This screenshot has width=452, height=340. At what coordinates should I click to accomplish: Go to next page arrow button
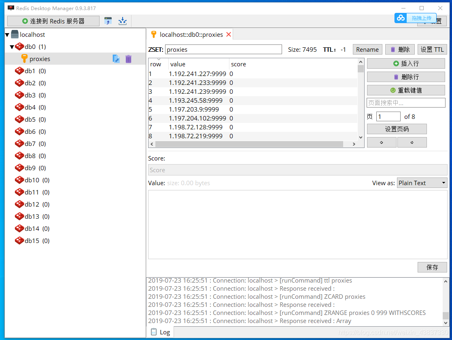pyautogui.click(x=412, y=142)
